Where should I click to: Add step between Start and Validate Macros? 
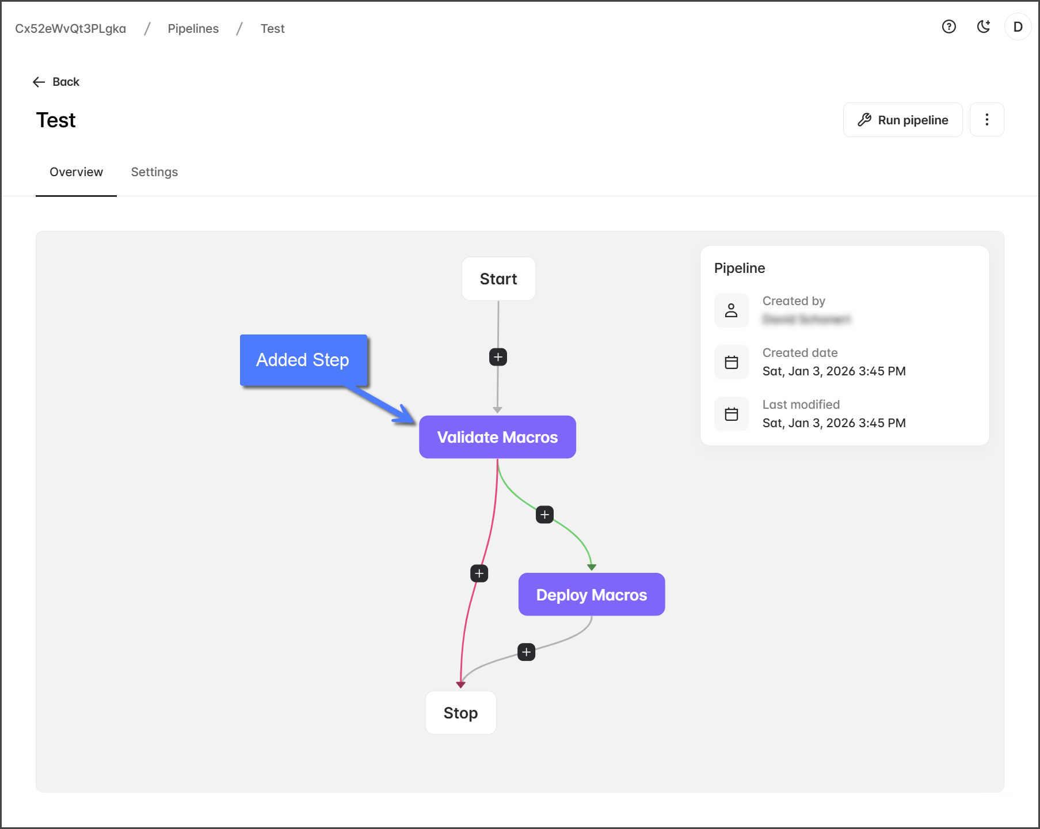point(498,357)
